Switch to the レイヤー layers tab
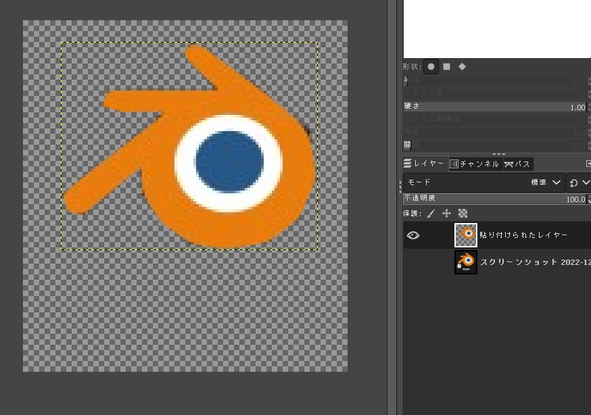The image size is (591, 415). [425, 164]
